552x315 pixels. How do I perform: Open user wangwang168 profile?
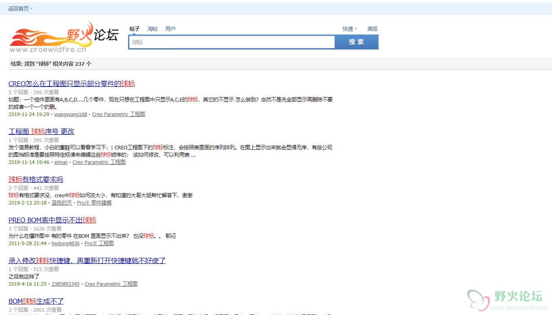click(x=71, y=114)
